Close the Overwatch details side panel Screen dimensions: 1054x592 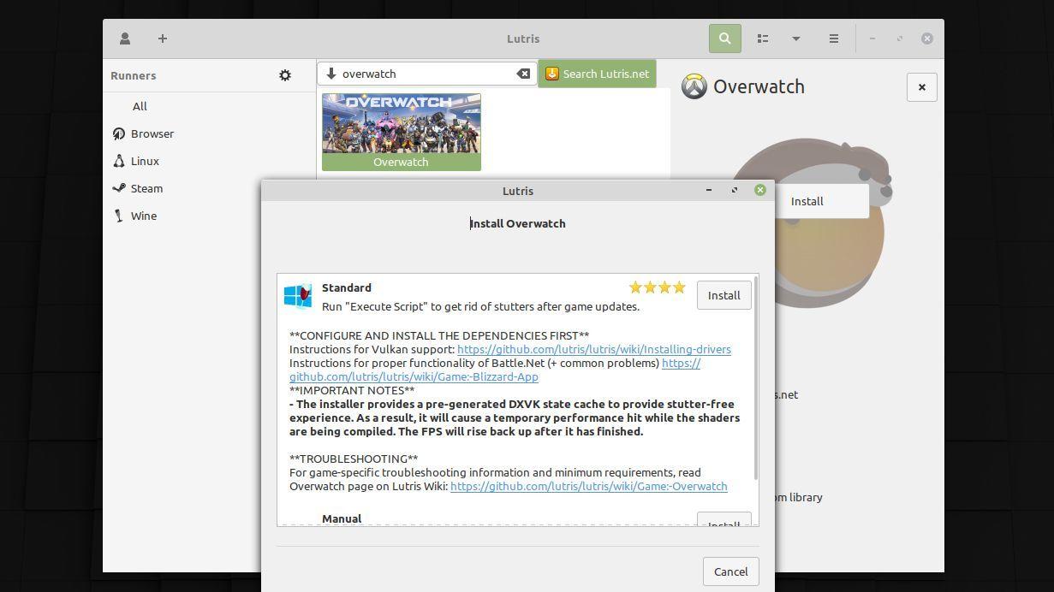(x=921, y=87)
